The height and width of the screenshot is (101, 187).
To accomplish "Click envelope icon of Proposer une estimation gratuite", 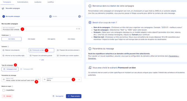I will (x=31, y=56).
